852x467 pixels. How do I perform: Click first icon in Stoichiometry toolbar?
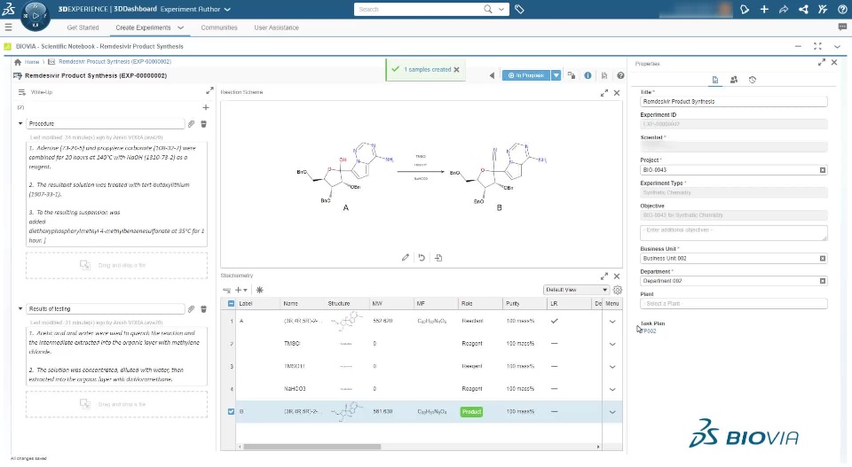click(x=226, y=290)
